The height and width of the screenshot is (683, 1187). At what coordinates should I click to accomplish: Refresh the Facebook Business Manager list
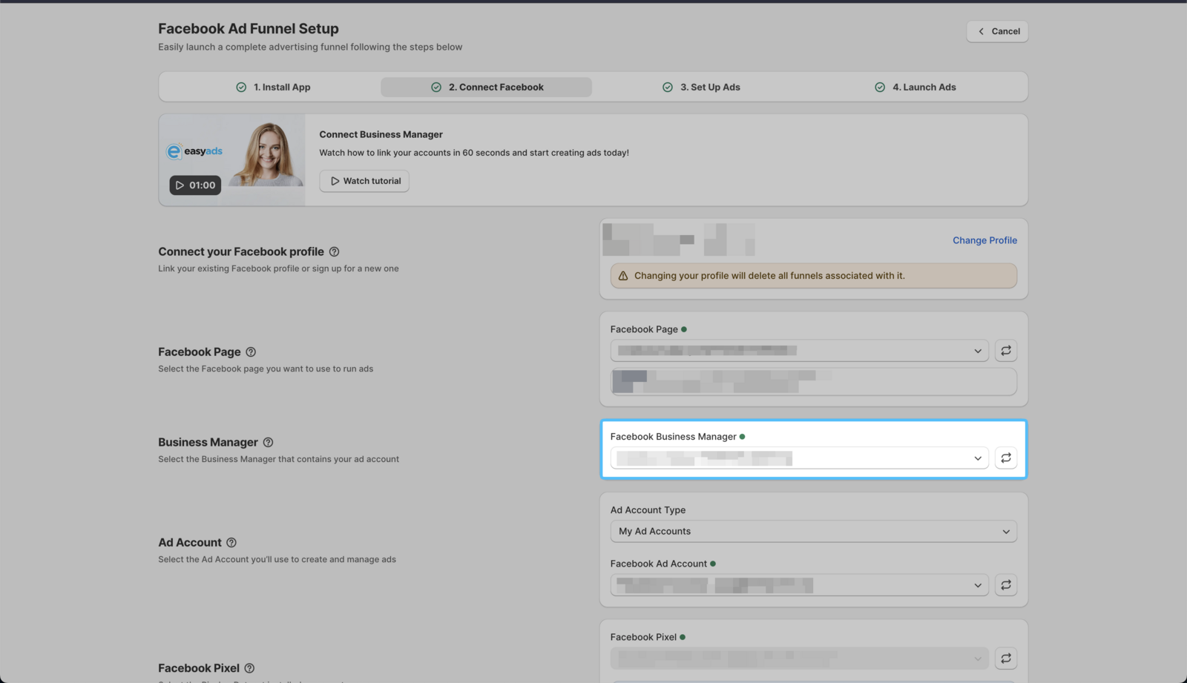[x=1005, y=458]
